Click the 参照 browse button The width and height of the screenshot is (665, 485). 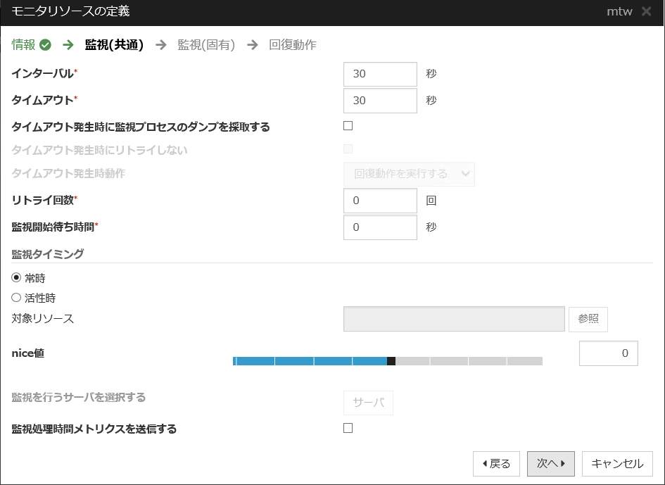point(588,319)
